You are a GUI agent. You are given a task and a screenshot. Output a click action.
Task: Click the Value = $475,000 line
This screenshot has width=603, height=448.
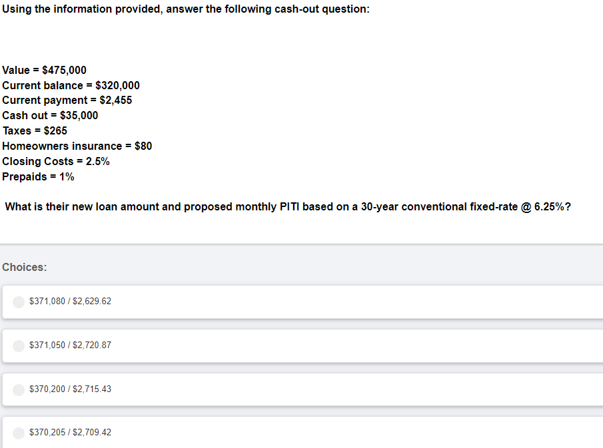[43, 70]
